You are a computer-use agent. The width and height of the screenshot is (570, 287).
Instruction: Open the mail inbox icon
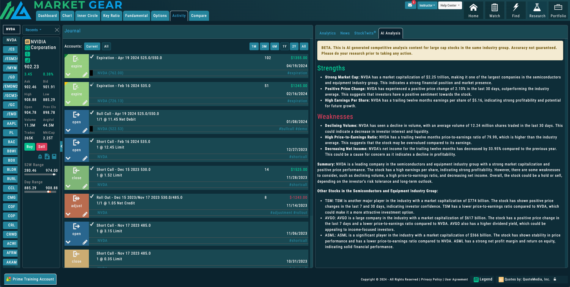(x=410, y=5)
